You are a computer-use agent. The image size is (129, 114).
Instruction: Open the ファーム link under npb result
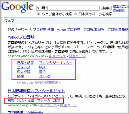click(x=44, y=101)
